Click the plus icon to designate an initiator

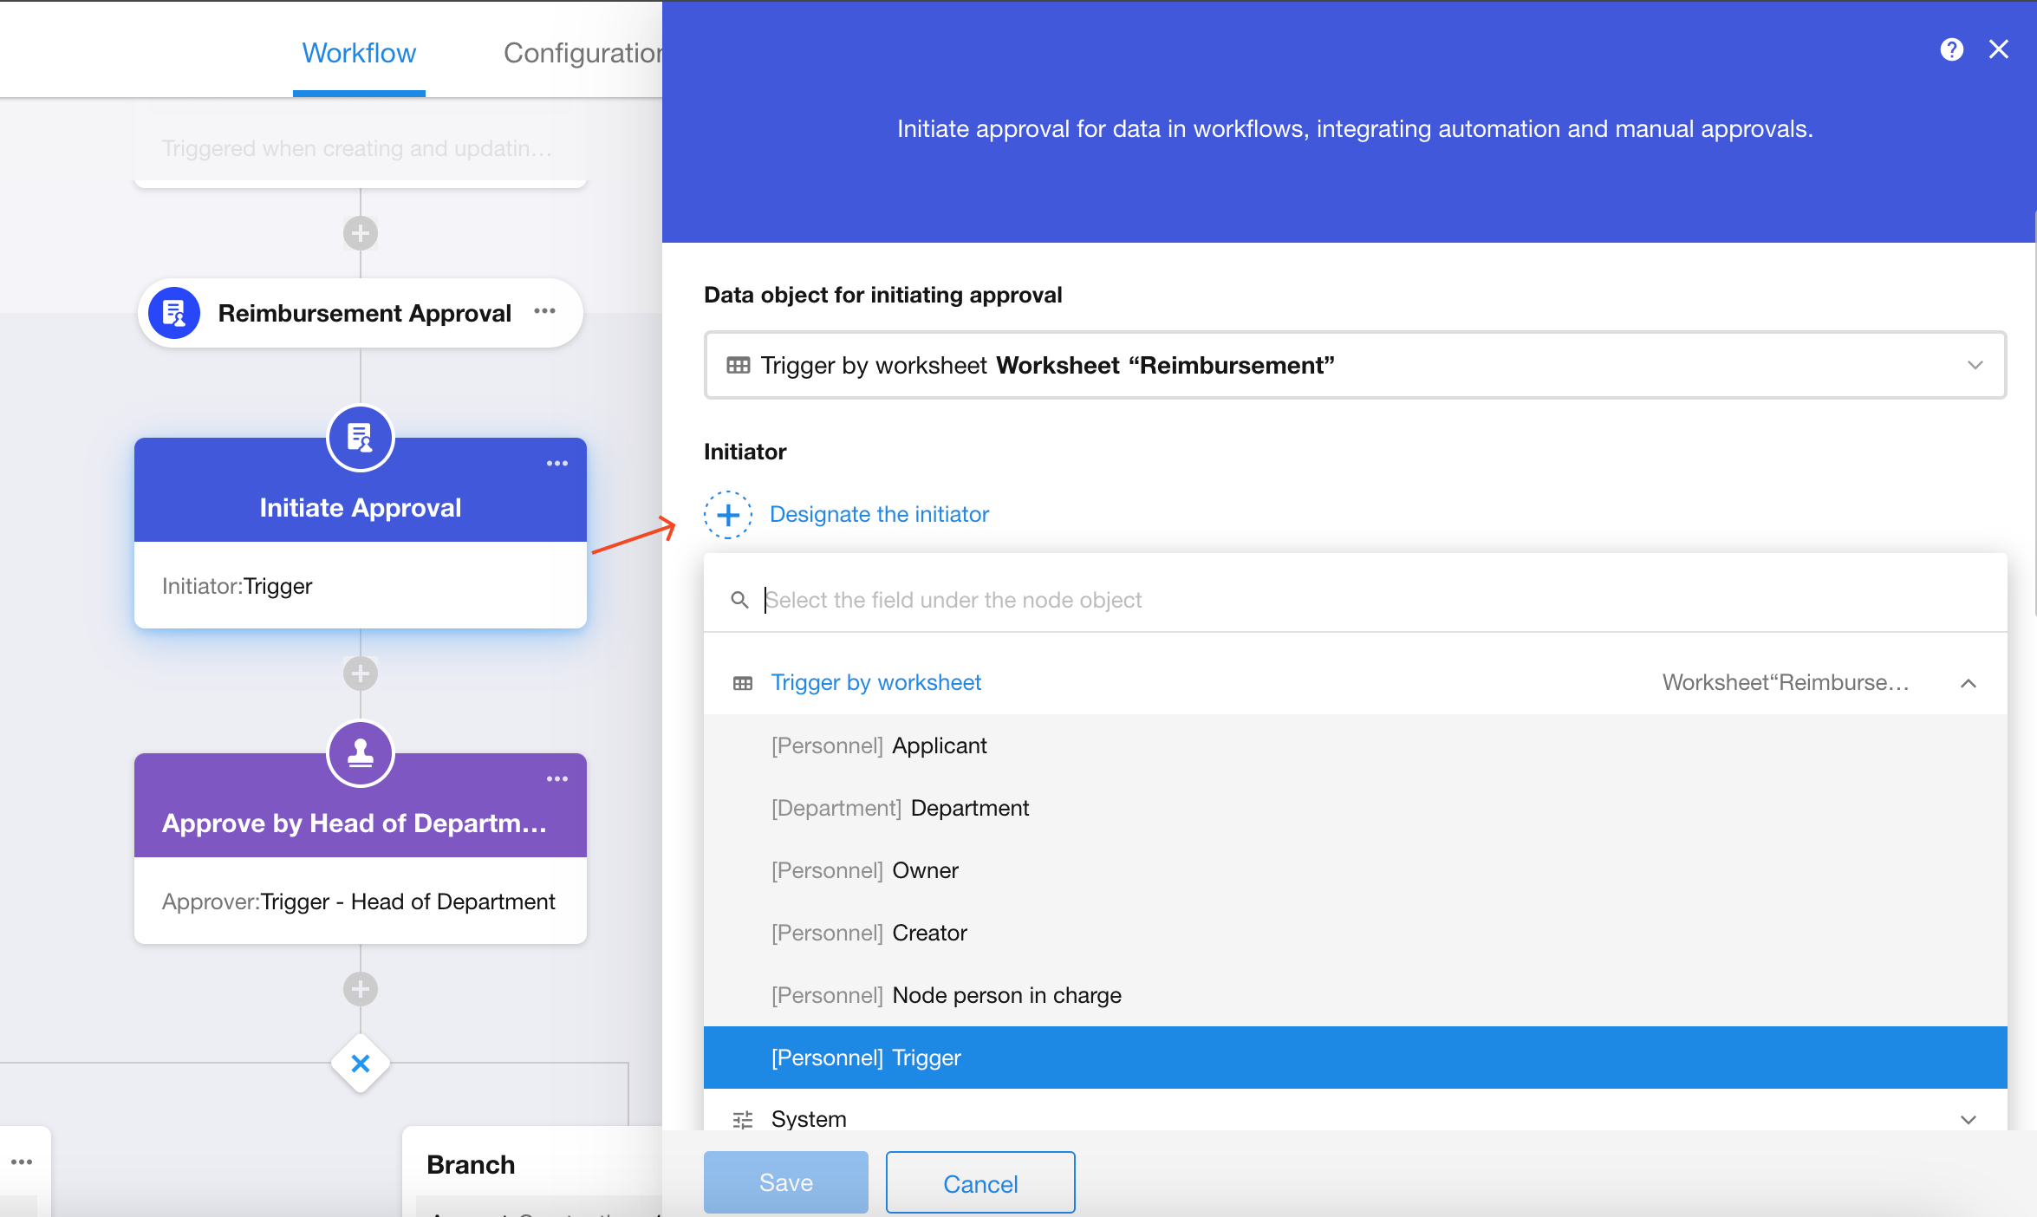pyautogui.click(x=728, y=515)
